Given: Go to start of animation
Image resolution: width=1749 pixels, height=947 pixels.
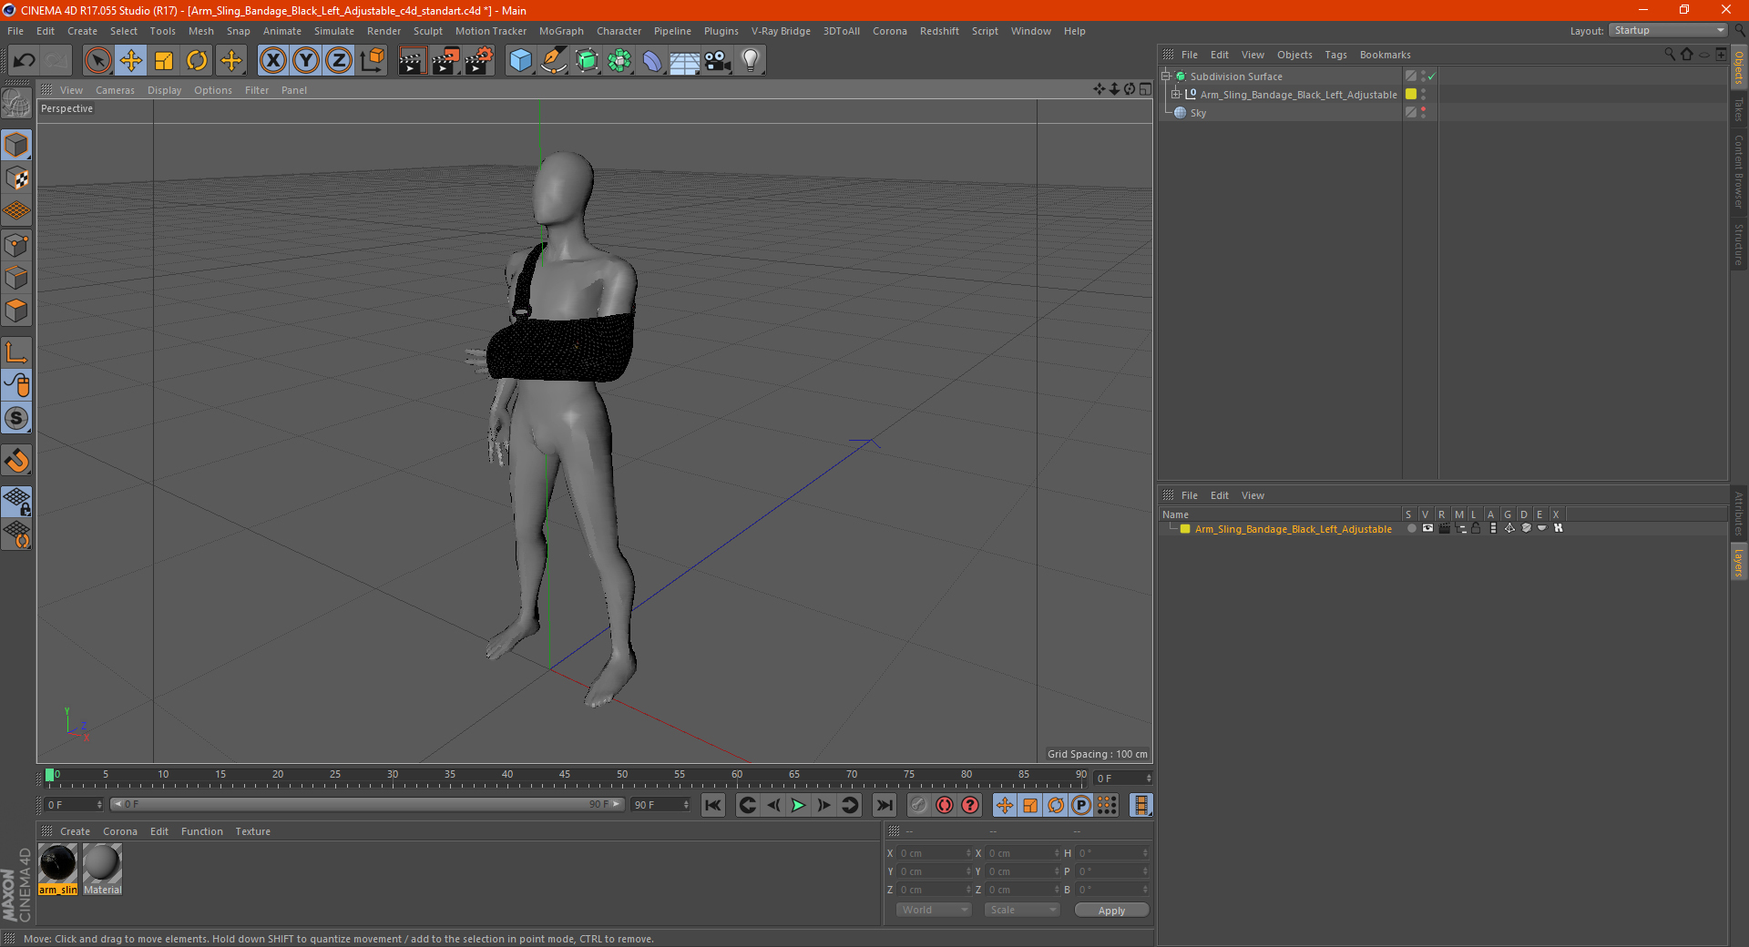Looking at the screenshot, I should 713,805.
